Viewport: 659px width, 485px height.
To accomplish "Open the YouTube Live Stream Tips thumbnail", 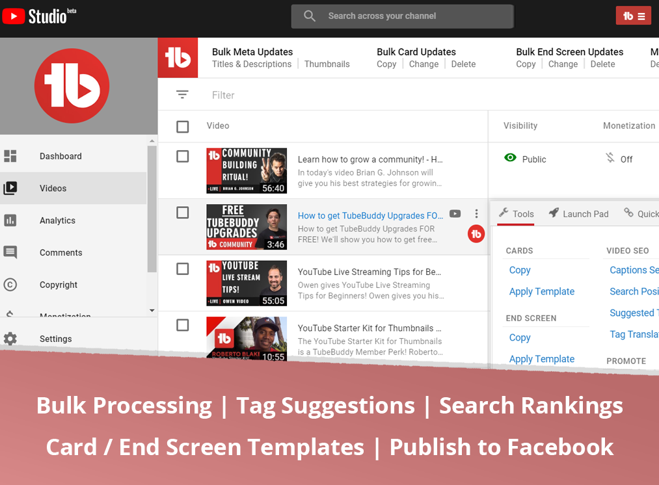I will point(247,283).
